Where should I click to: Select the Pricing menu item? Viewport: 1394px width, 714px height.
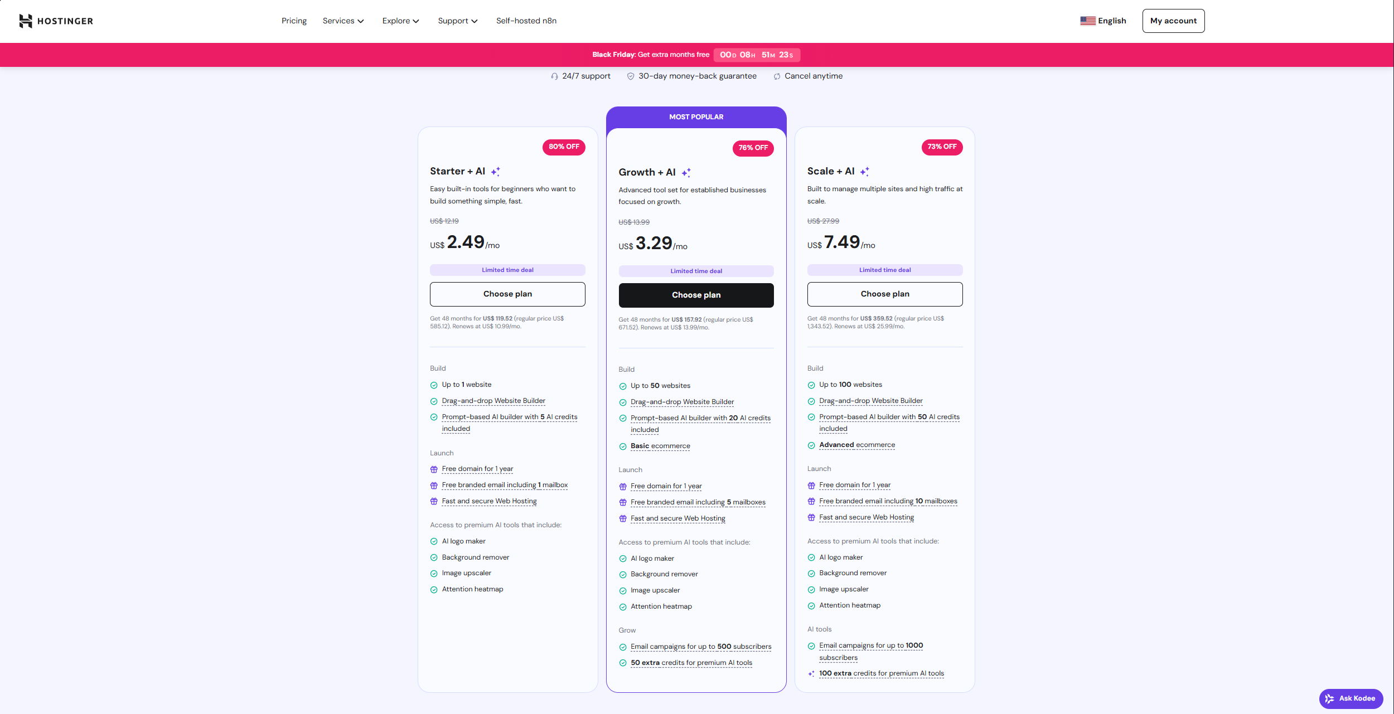(x=294, y=21)
